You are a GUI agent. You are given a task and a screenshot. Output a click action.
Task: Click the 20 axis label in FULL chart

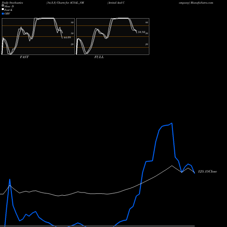(147, 44)
